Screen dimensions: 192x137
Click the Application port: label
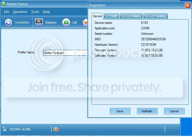point(105,28)
